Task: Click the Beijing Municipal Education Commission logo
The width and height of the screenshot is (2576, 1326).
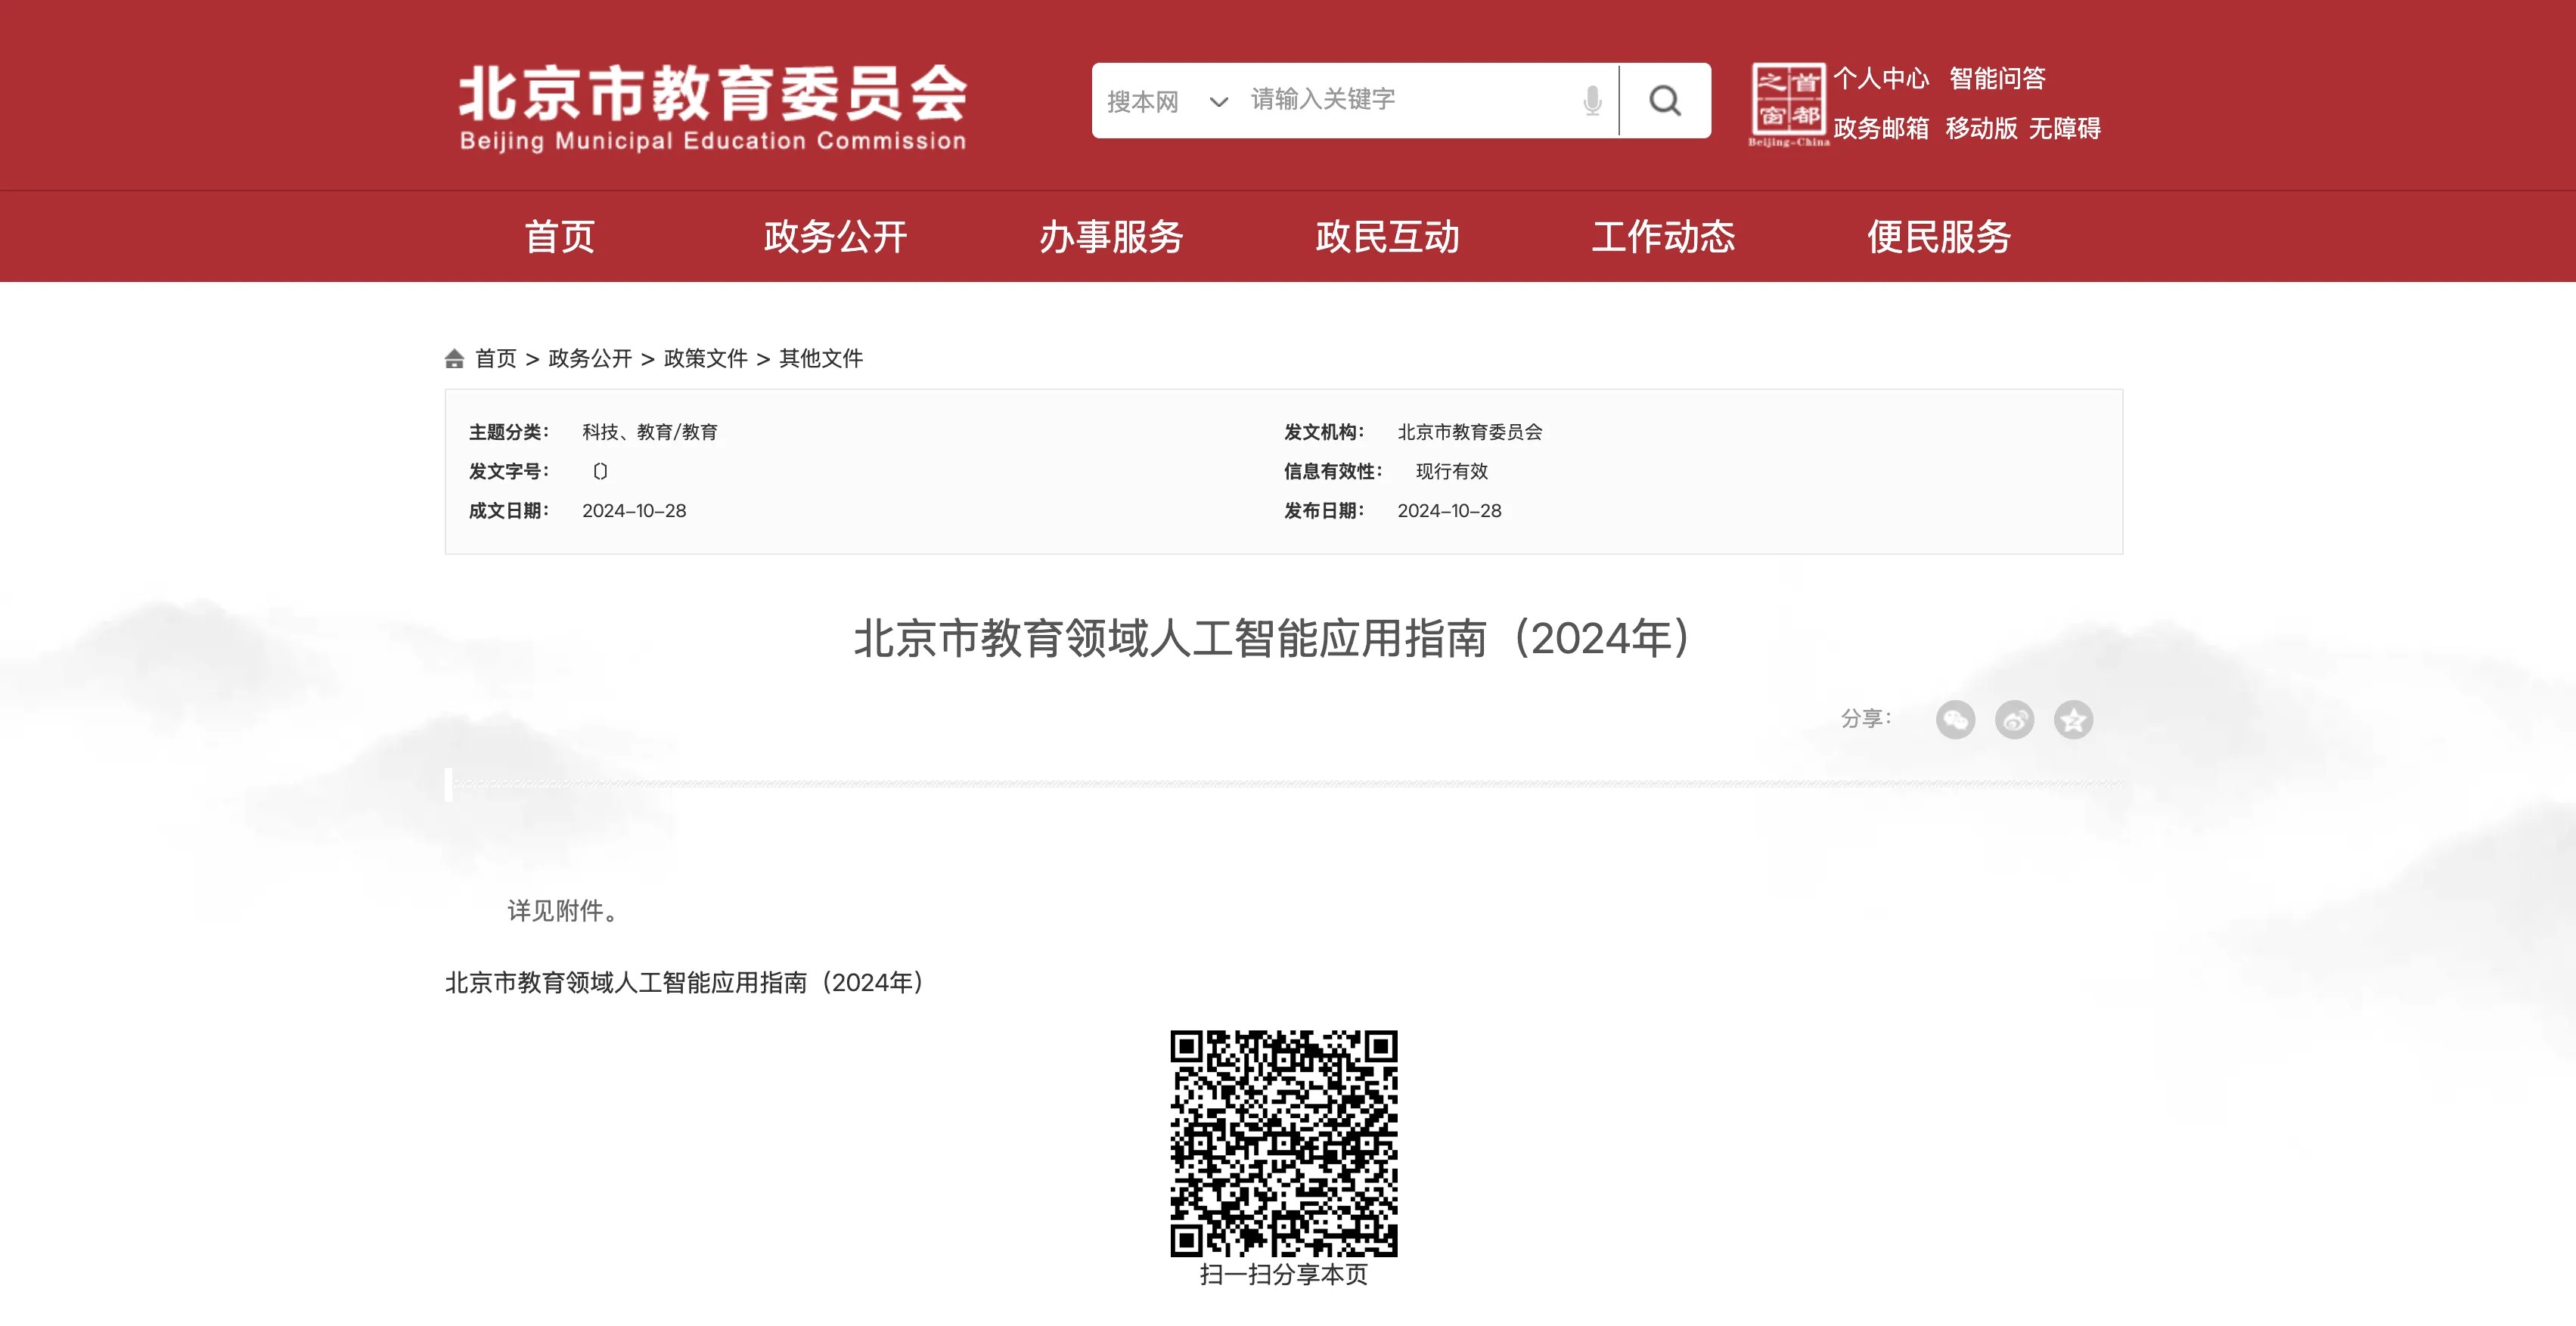Action: pos(713,107)
